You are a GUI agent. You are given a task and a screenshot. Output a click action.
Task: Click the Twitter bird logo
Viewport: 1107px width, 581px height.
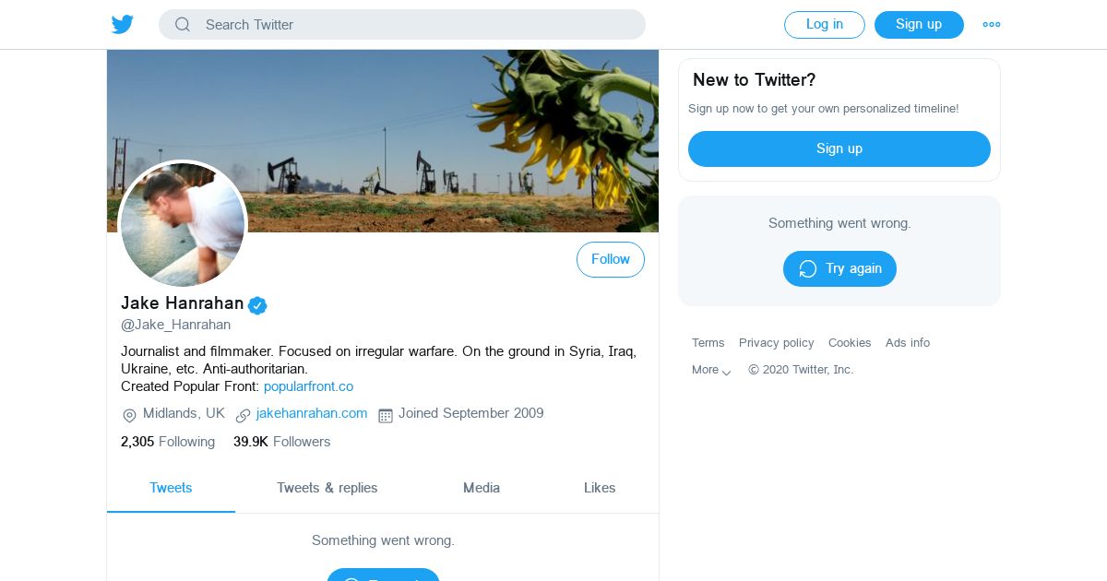pos(123,25)
